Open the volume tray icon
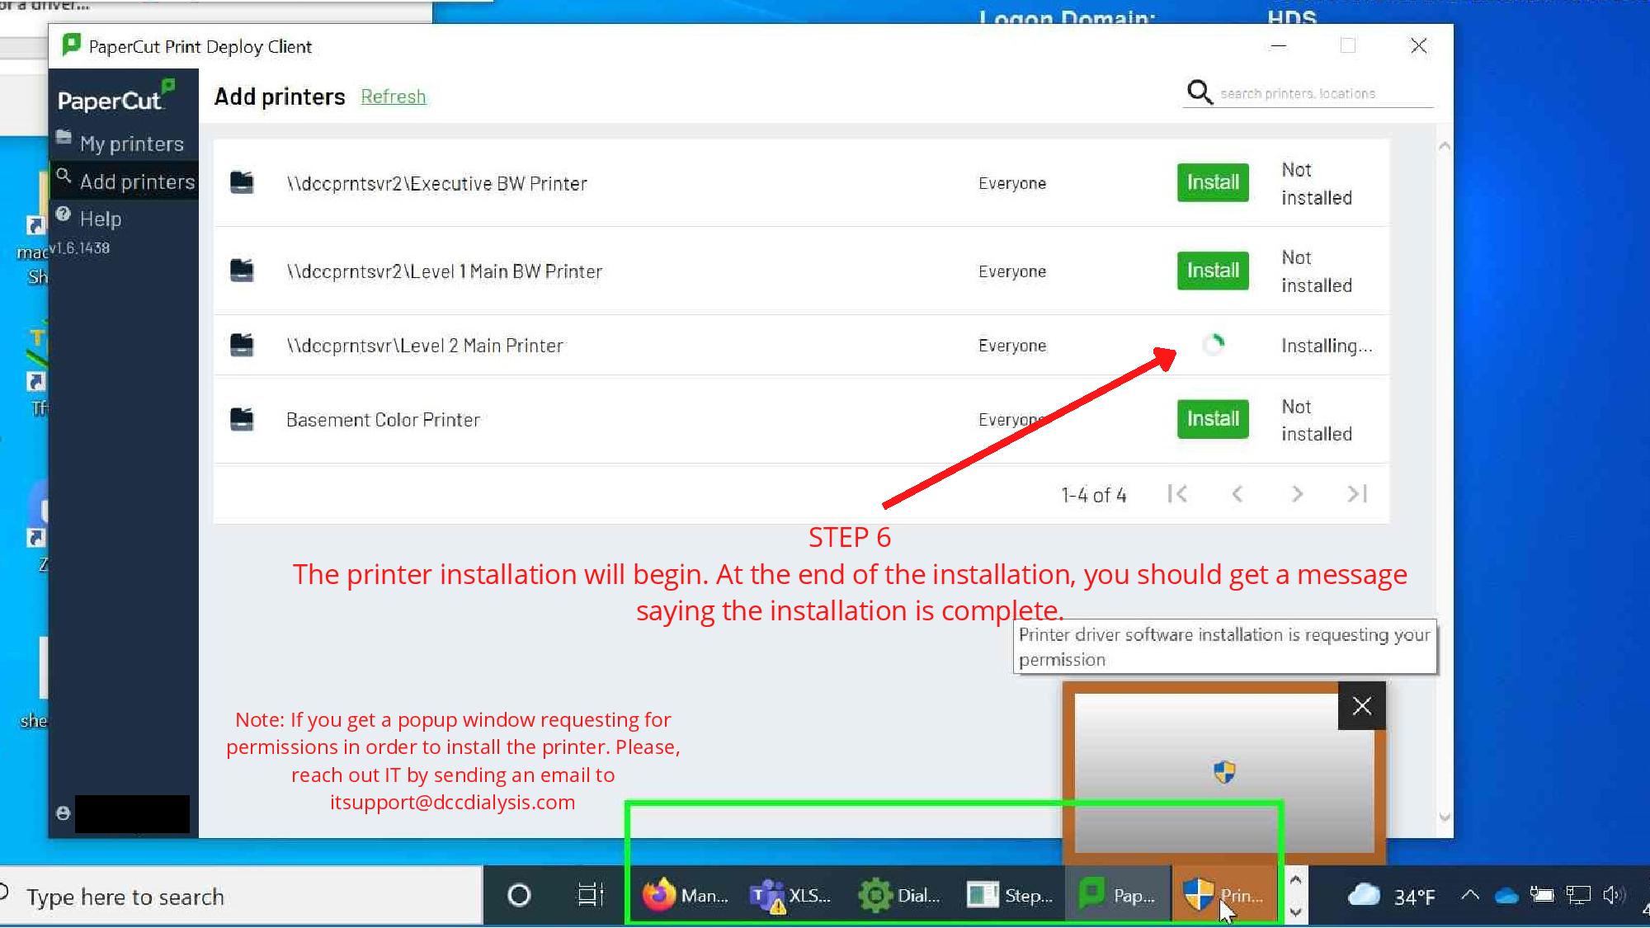This screenshot has width=1650, height=928. click(x=1613, y=895)
